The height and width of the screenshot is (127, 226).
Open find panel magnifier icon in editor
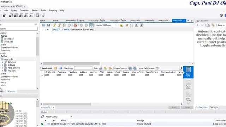tap(132, 25)
